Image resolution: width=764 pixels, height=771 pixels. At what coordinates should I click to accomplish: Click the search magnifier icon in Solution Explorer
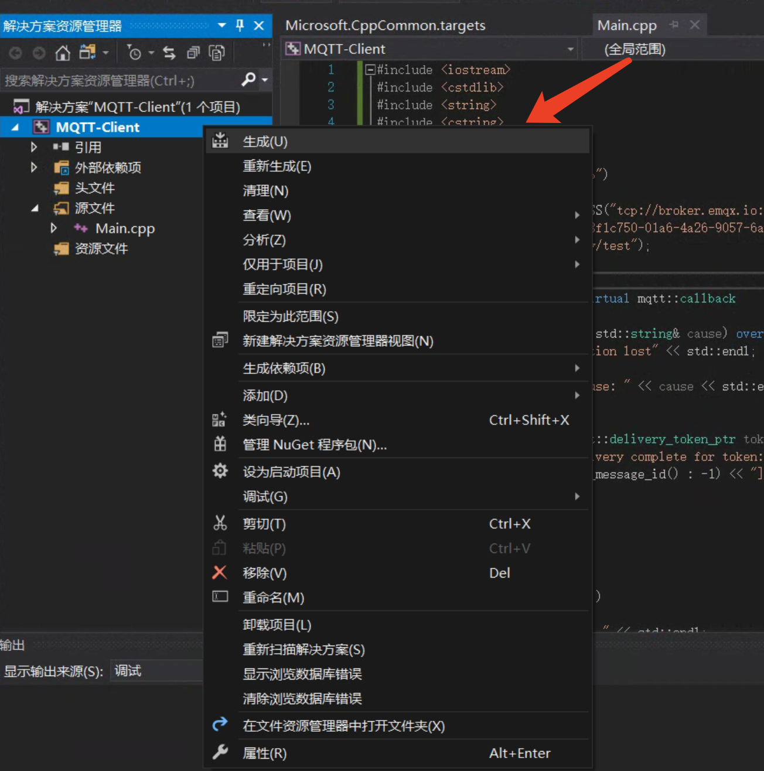[x=248, y=79]
